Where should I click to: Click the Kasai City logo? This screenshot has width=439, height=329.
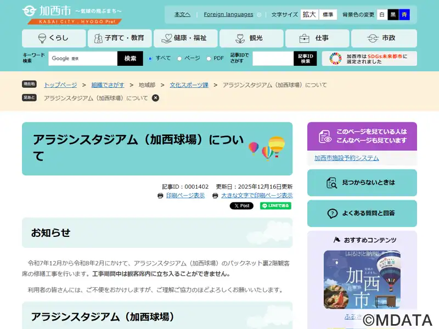point(71,14)
